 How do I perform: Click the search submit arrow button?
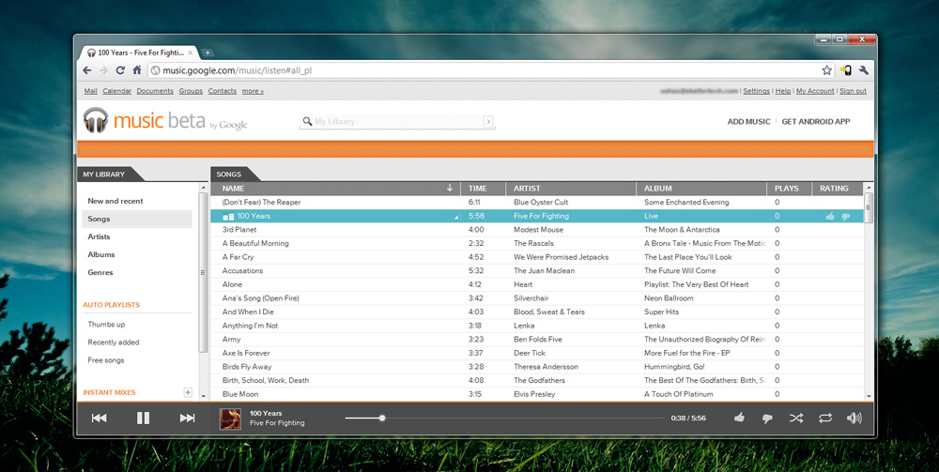(488, 121)
